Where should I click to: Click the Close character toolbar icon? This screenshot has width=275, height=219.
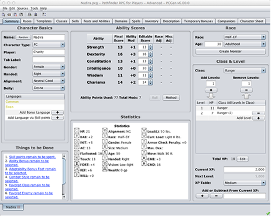coord(15,15)
